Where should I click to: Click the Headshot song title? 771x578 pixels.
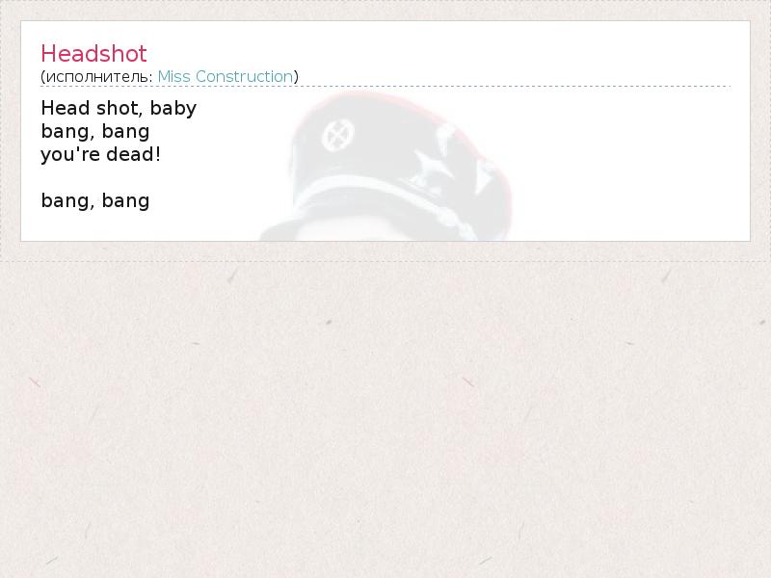pos(93,53)
